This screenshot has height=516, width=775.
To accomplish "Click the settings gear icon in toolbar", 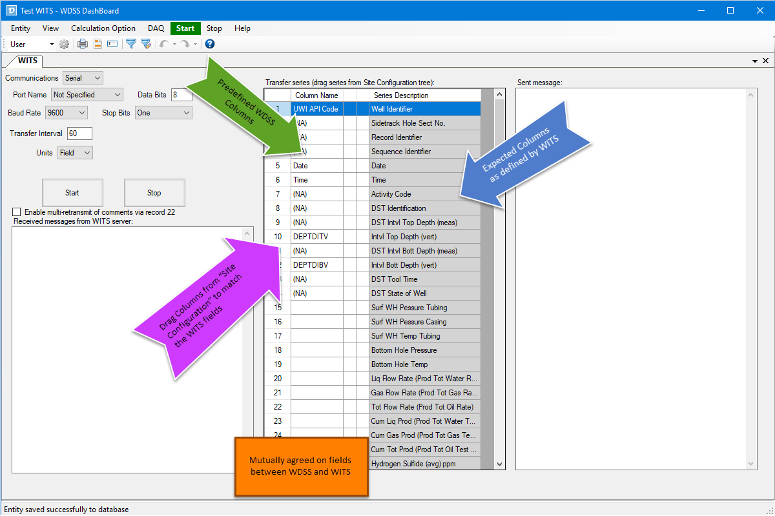I will point(64,44).
